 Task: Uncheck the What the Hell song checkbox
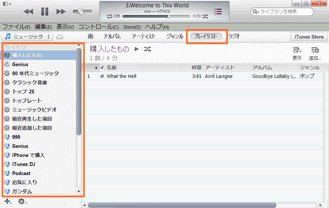click(102, 76)
